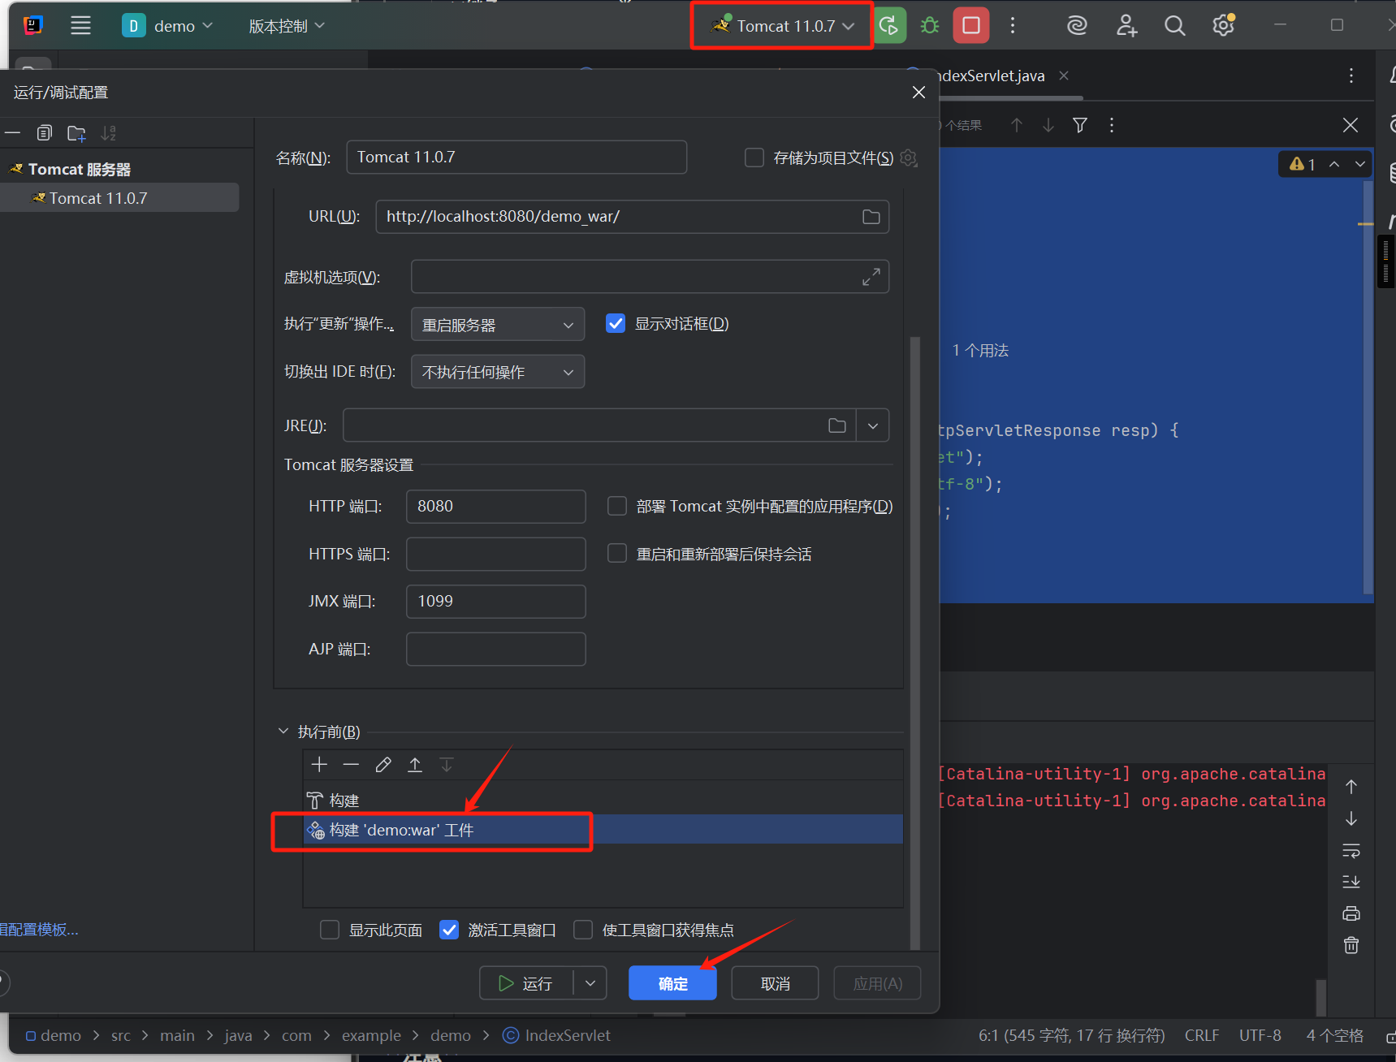
Task: Click the Cancel (取消) button
Action: click(x=775, y=983)
